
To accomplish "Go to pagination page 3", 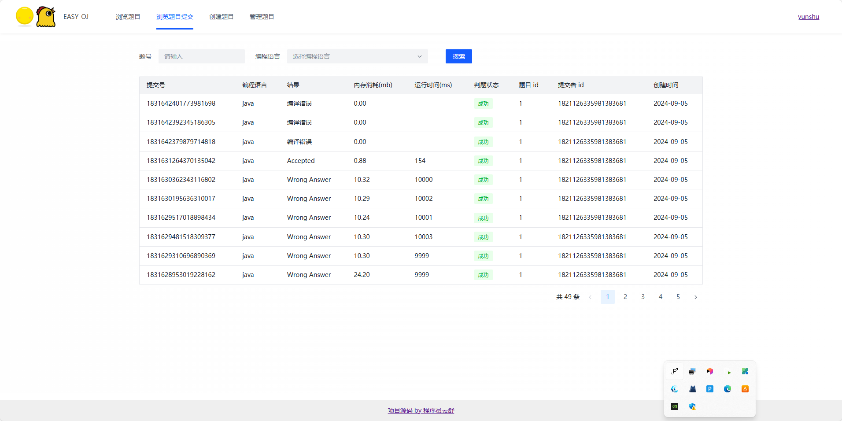I will pos(643,297).
